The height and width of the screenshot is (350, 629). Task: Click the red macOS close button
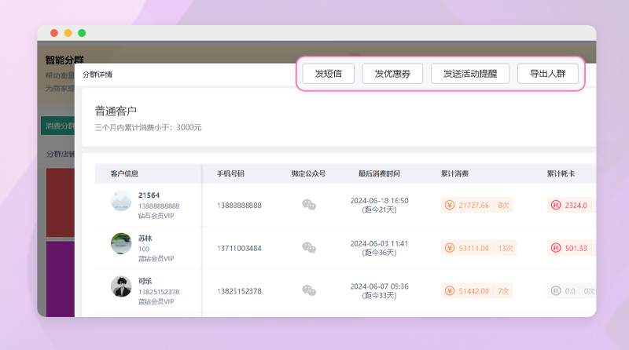54,33
